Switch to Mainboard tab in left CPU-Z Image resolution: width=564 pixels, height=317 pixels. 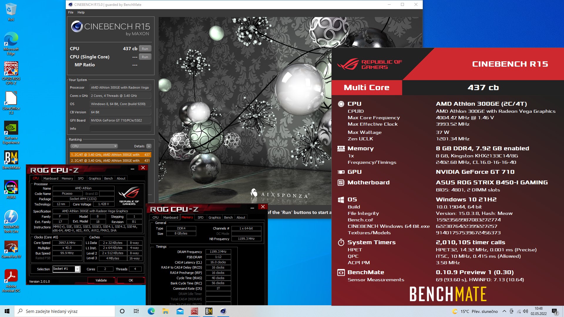point(51,178)
